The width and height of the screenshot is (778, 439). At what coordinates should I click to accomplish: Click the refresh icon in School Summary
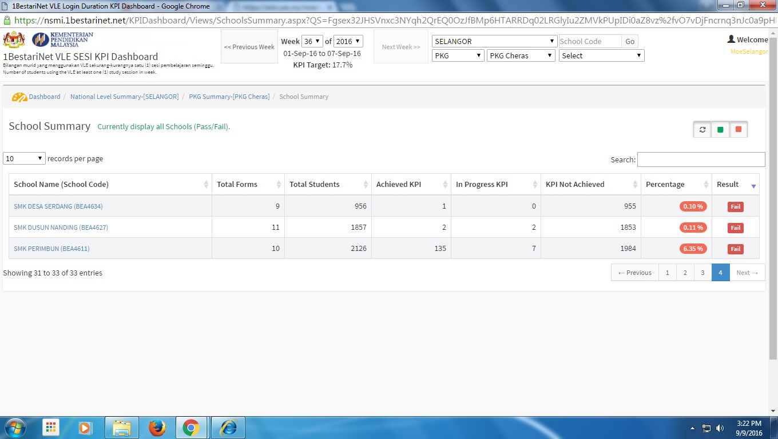click(702, 130)
